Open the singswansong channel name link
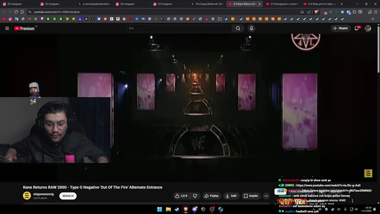The width and height of the screenshot is (380, 214). (x=43, y=194)
